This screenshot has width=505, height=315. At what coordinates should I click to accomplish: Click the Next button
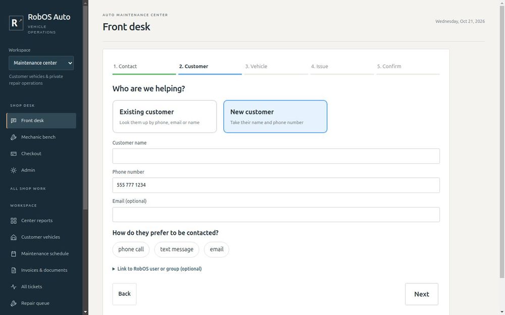[422, 294]
